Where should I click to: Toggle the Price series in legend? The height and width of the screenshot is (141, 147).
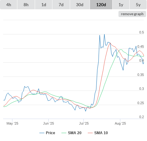tap(51, 133)
